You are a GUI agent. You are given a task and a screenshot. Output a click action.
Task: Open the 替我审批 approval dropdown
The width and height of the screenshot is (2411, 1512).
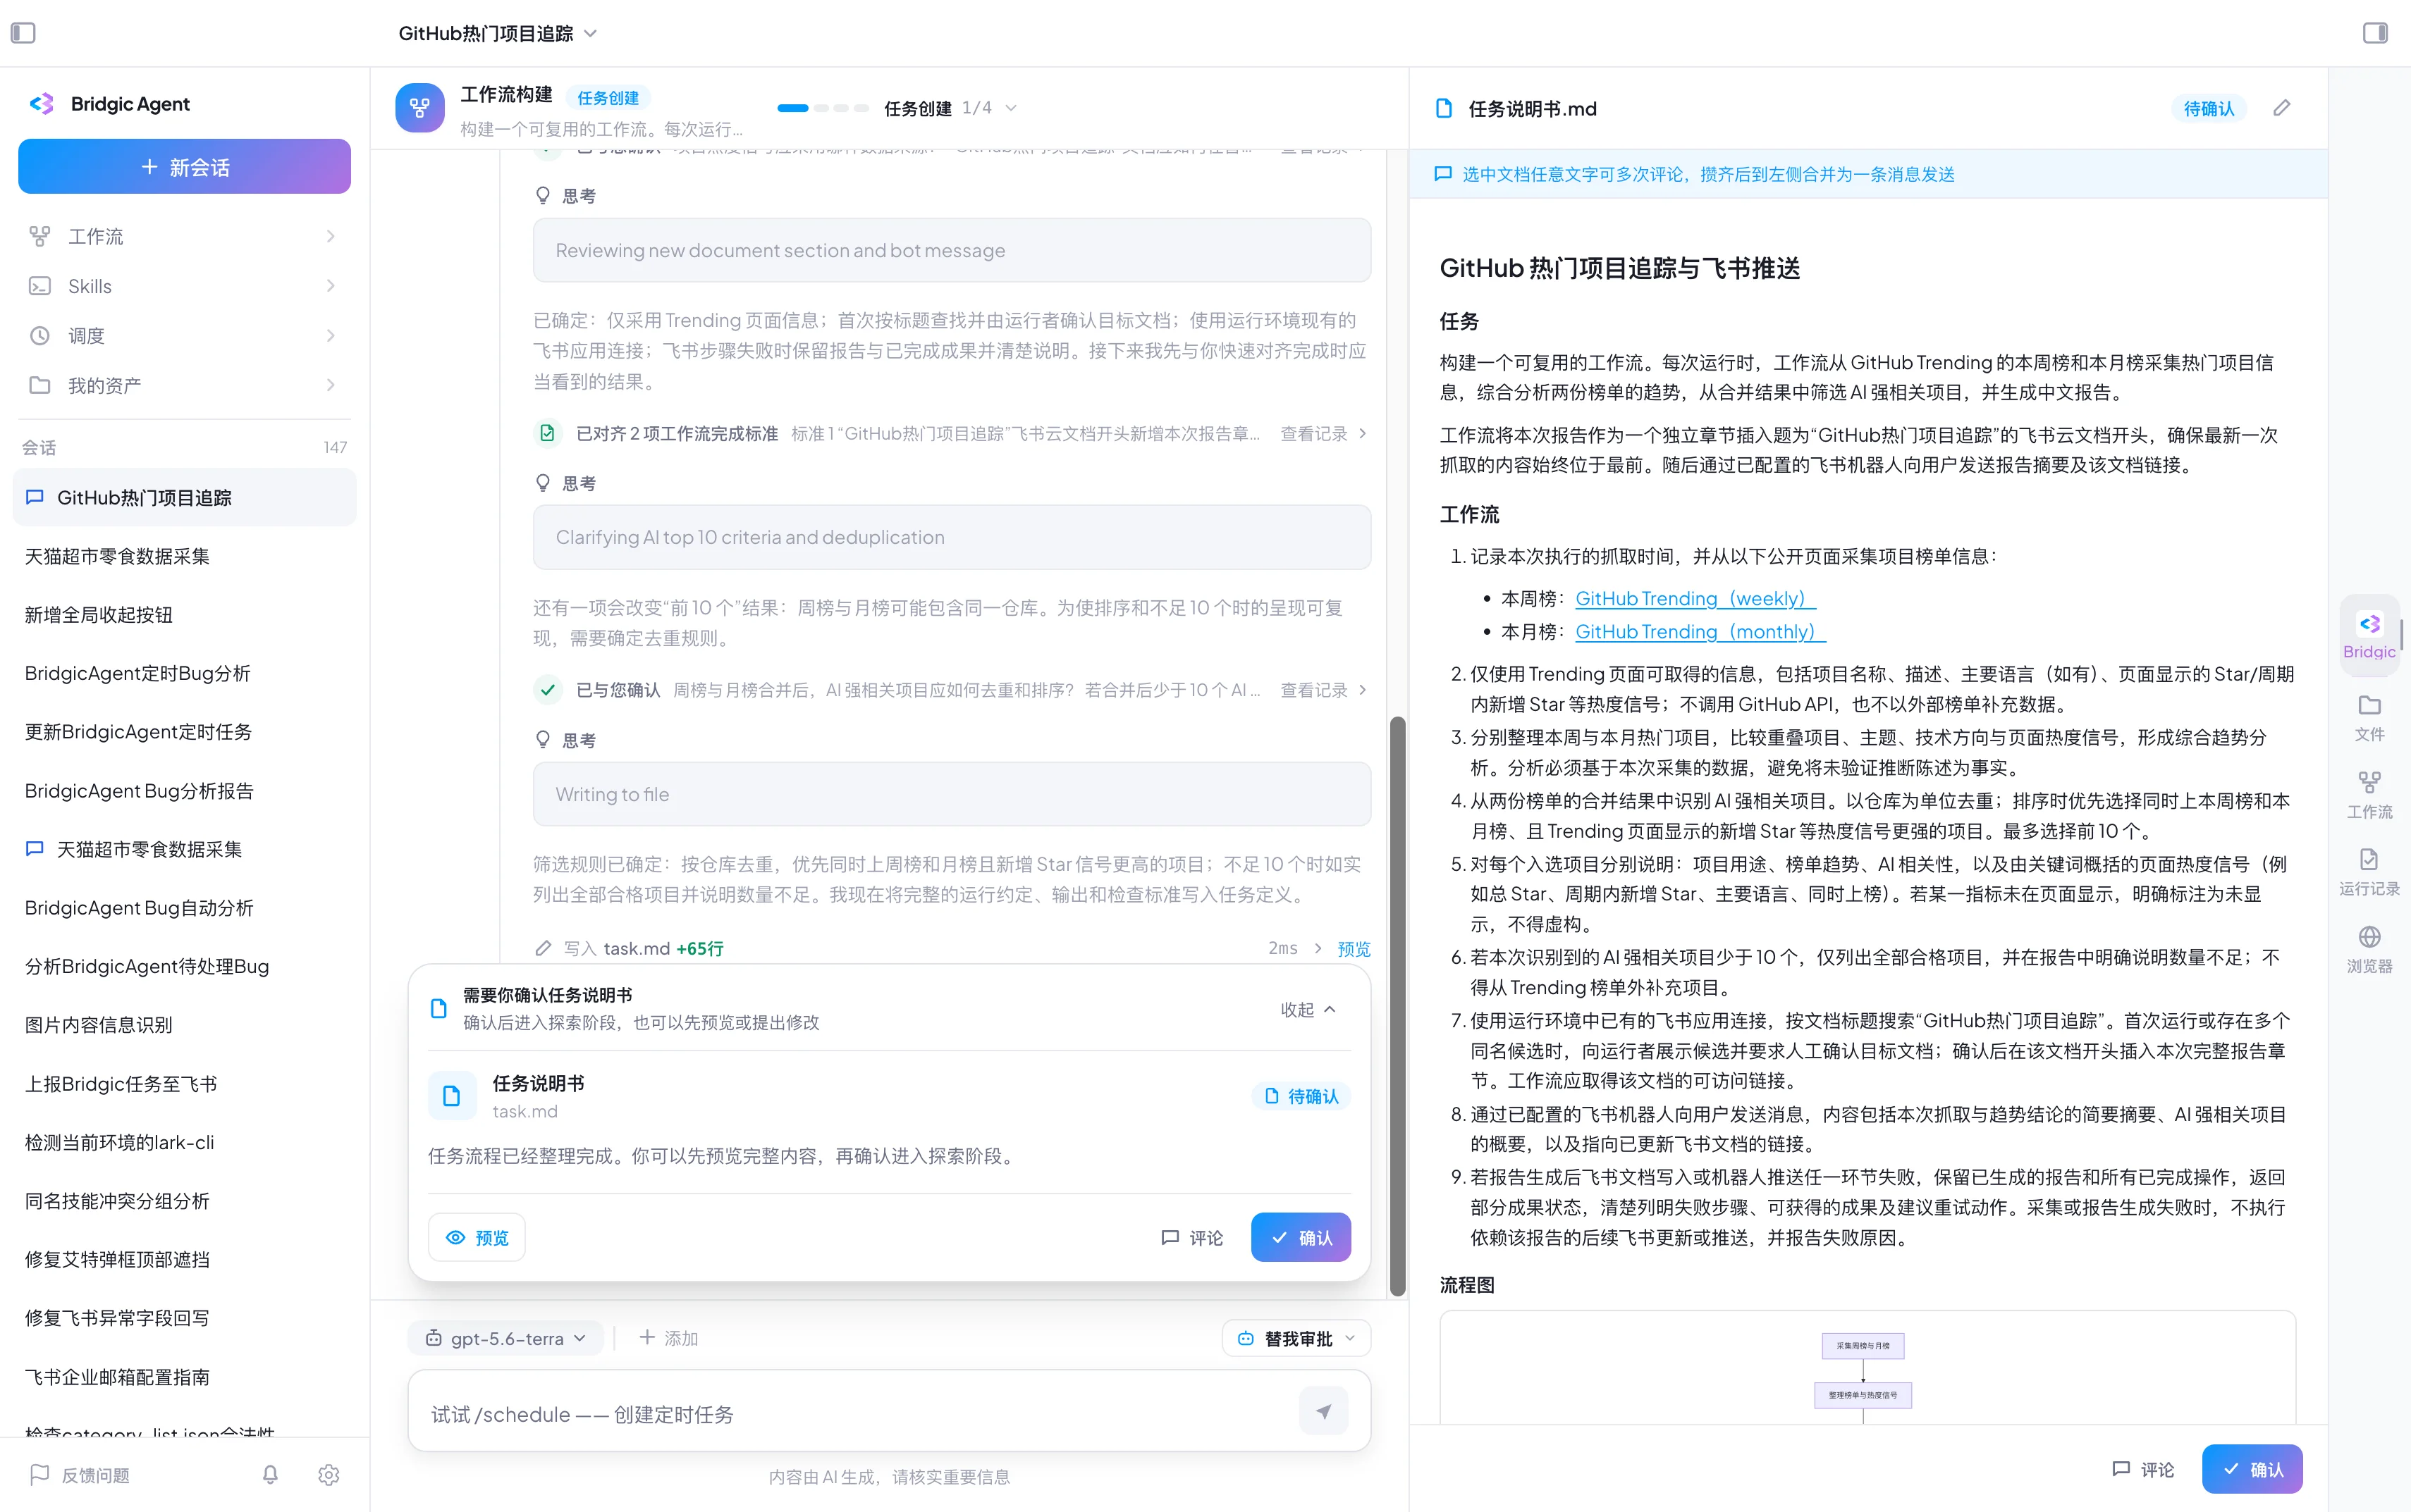tap(1296, 1338)
